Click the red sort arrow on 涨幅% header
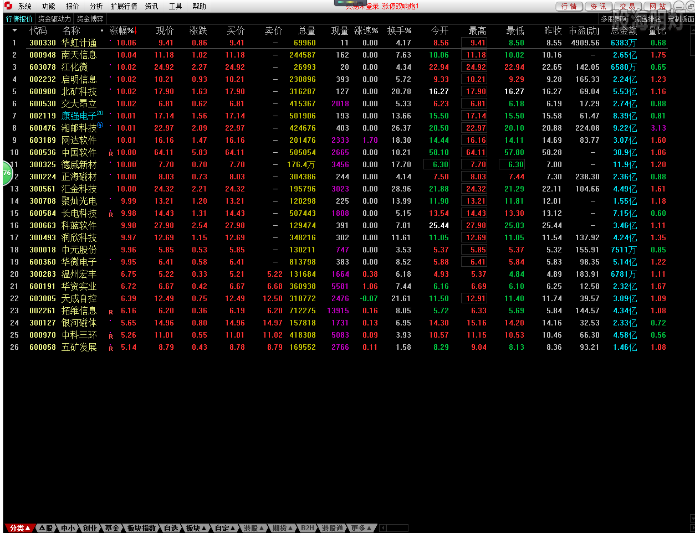 click(135, 30)
